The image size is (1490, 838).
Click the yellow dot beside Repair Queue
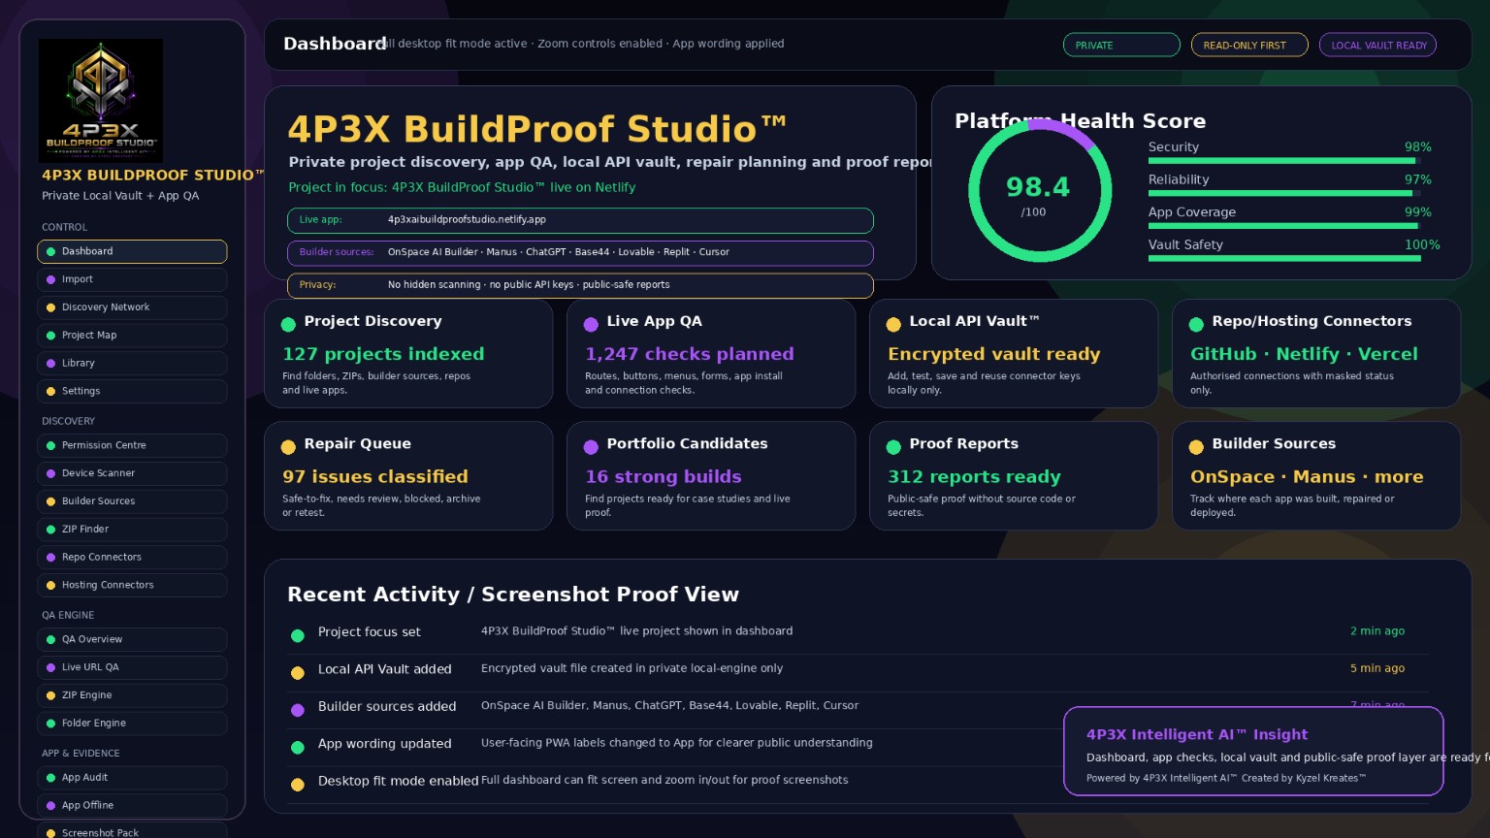(288, 447)
